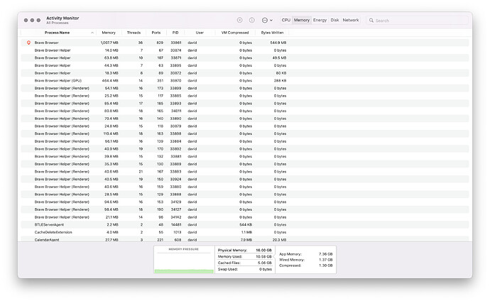Click the Wired Memory 1.37 GB entry
Image resolution: width=490 pixels, height=301 pixels.
click(305, 260)
